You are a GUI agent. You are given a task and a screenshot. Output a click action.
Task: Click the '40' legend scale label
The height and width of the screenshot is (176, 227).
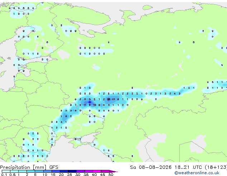pos(94,175)
